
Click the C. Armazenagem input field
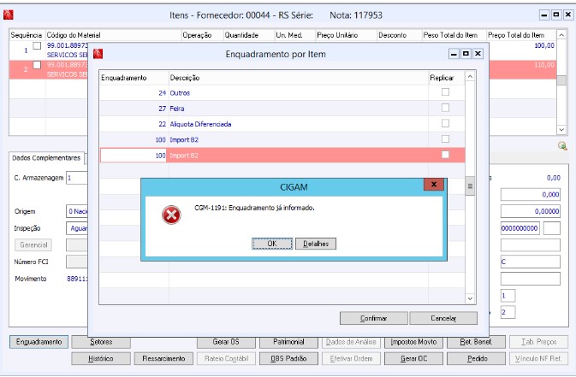(77, 178)
